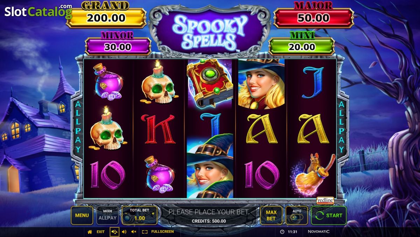420x237 pixels.
Task: Click the redline logo badge
Action: [x=325, y=201]
